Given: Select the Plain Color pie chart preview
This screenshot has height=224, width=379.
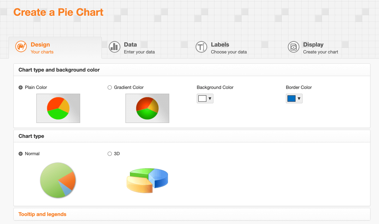Looking at the screenshot, I should [x=58, y=107].
